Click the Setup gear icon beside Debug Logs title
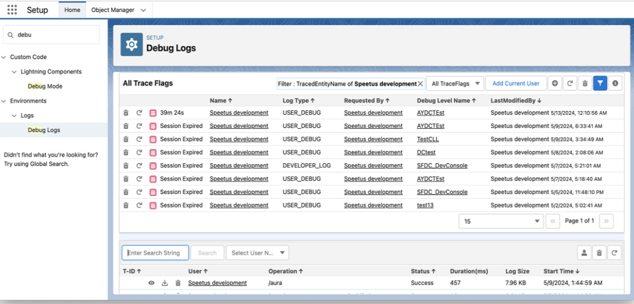The height and width of the screenshot is (304, 634). (131, 45)
